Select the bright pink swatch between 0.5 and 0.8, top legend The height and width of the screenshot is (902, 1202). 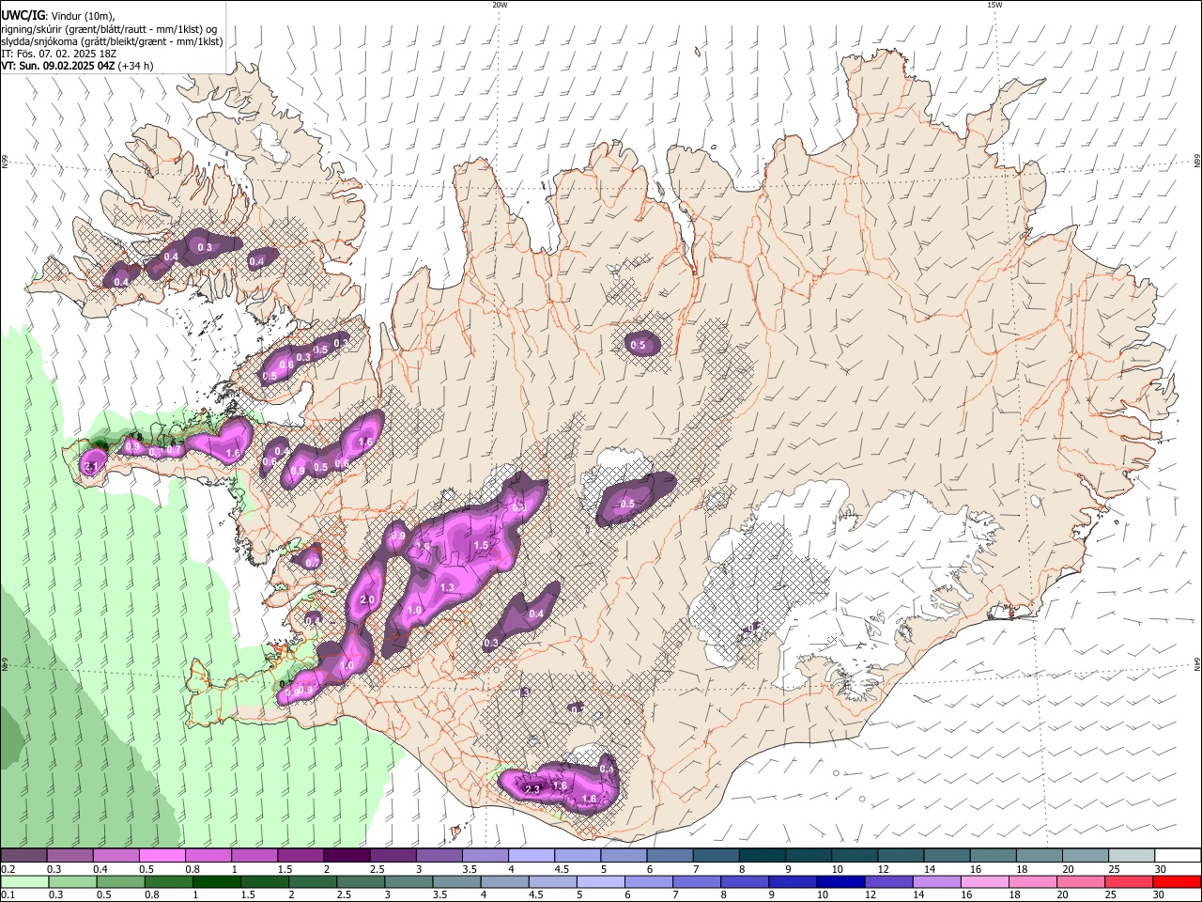[x=162, y=856]
